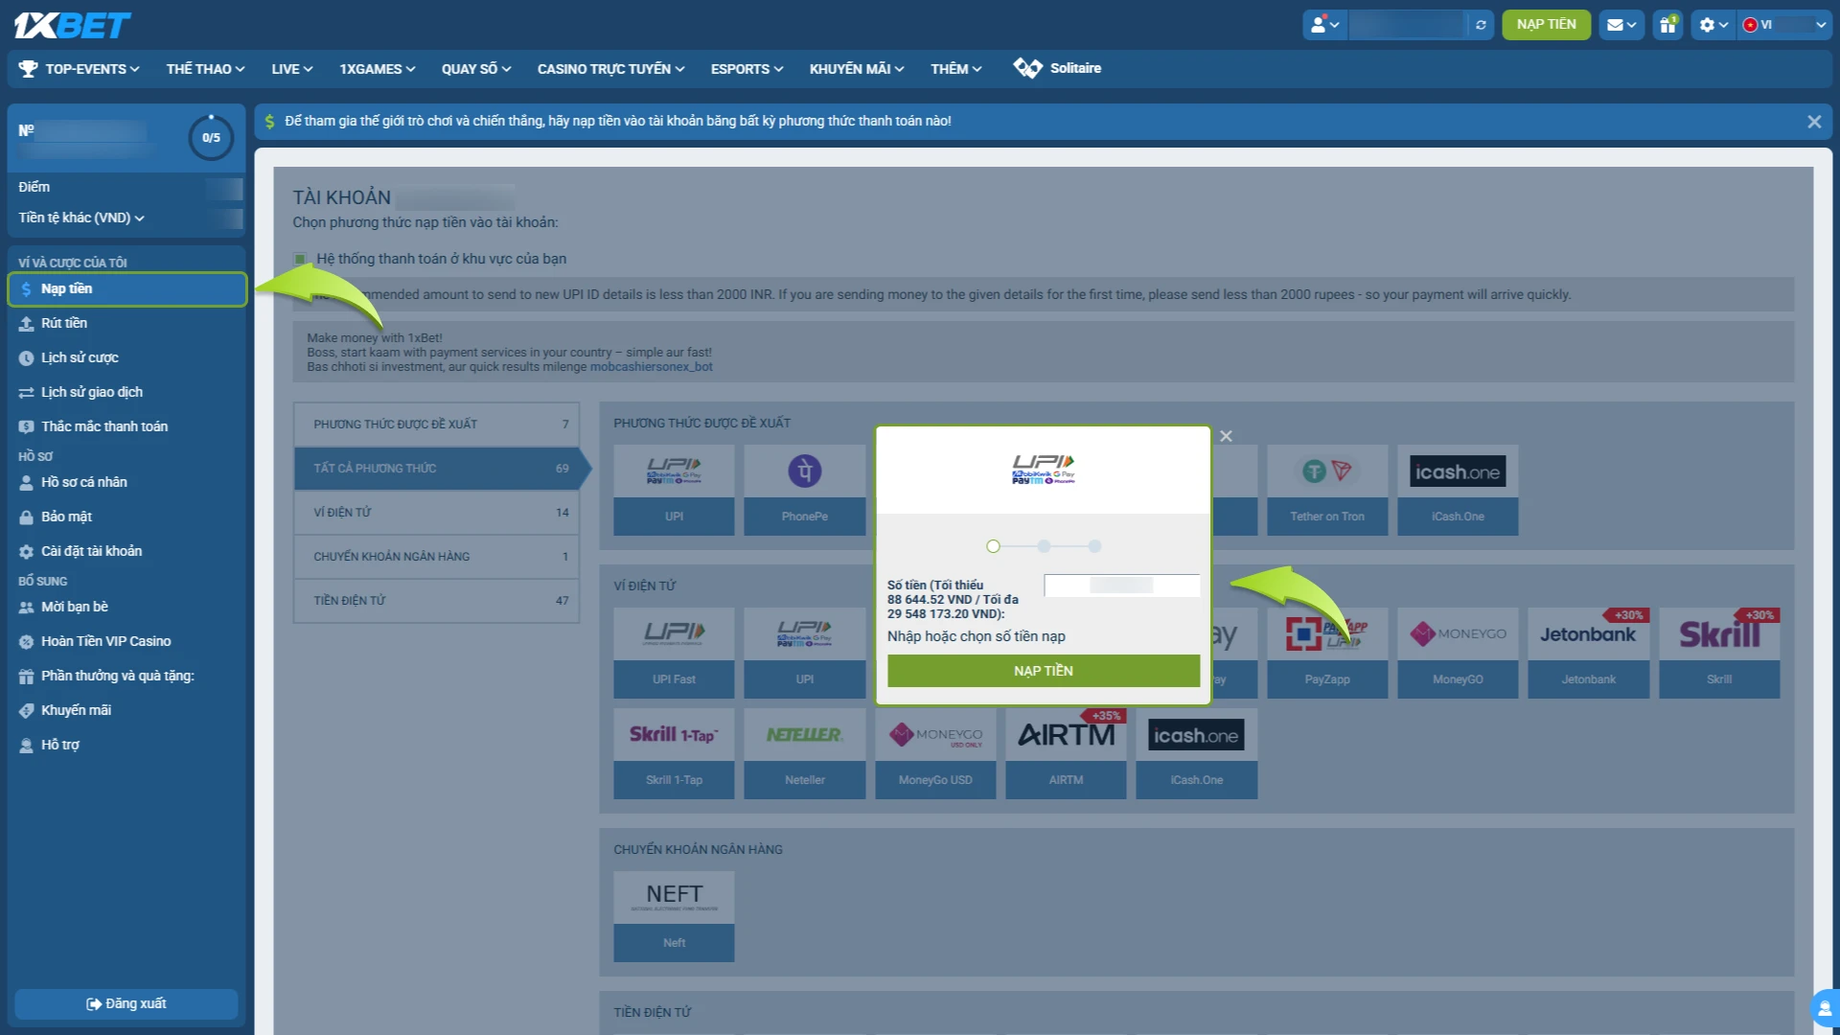The height and width of the screenshot is (1035, 1840).
Task: Choose UPI in recommended methods
Action: tap(674, 490)
